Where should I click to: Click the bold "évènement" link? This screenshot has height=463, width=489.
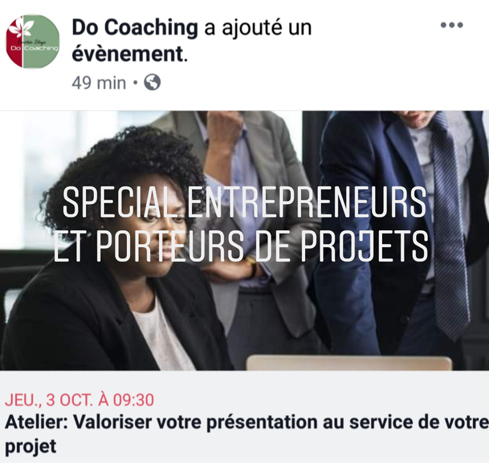[127, 54]
